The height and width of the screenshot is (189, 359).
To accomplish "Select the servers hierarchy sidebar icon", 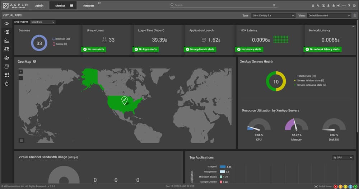I will pos(6,58).
